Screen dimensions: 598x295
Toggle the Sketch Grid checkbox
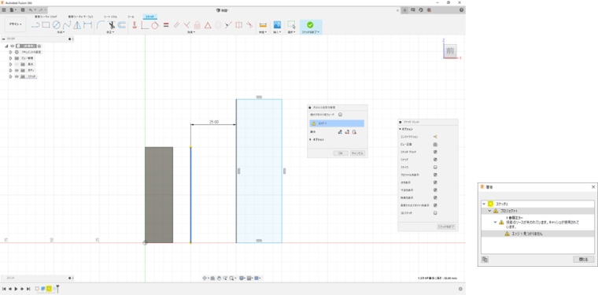pos(435,152)
